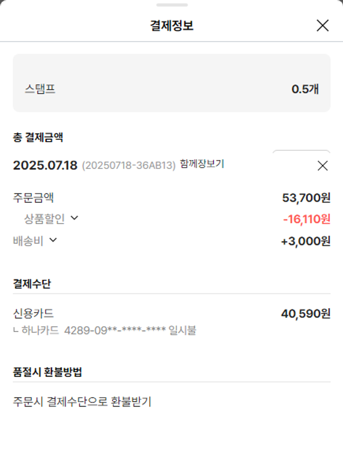Click 주문시 결제수단으로 환불받기 refund option
This screenshot has height=456, width=343.
coord(82,402)
